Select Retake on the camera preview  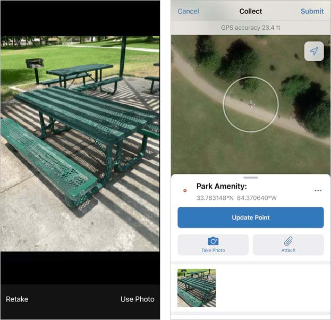pos(17,299)
